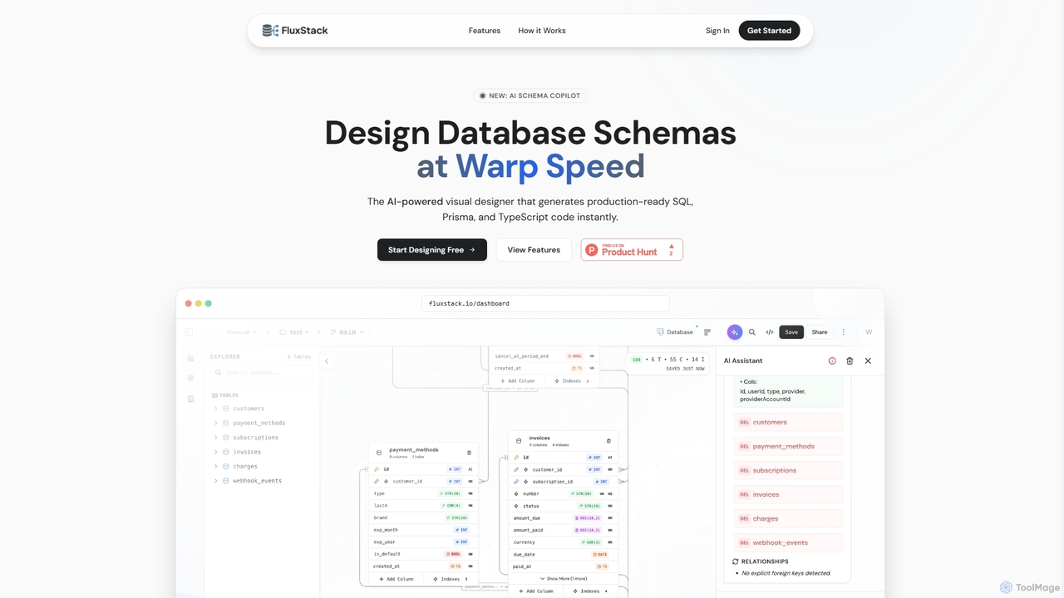Click the text-align list icon beside Database
Image resolution: width=1064 pixels, height=598 pixels.
pos(707,332)
